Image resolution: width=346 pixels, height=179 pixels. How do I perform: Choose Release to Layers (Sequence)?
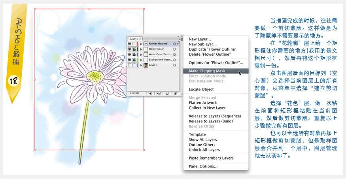tap(215, 116)
